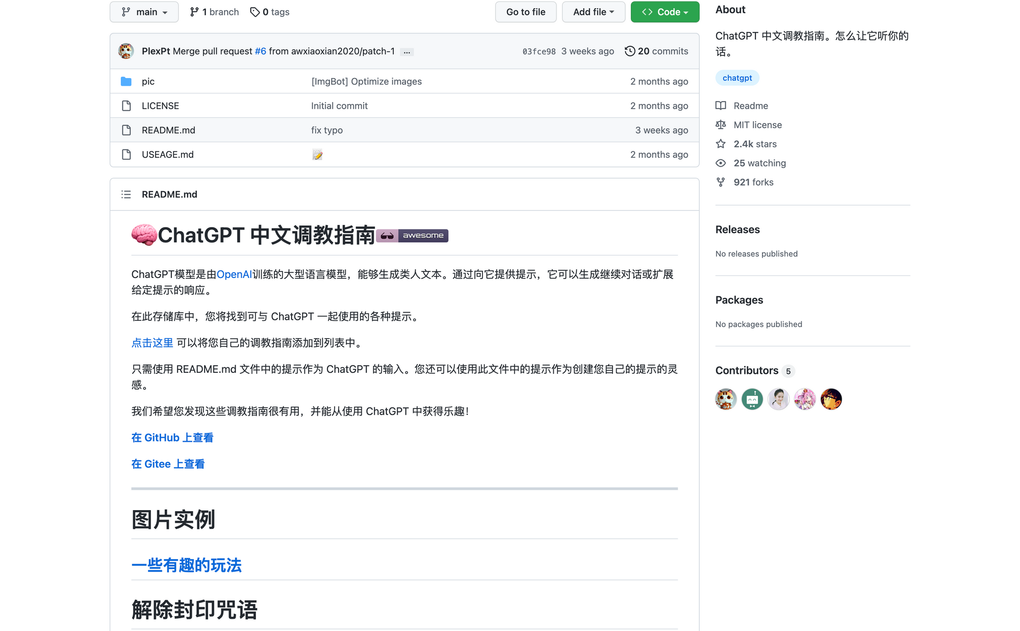1020x631 pixels.
Task: Click the chatgpt topic tag
Action: [737, 78]
